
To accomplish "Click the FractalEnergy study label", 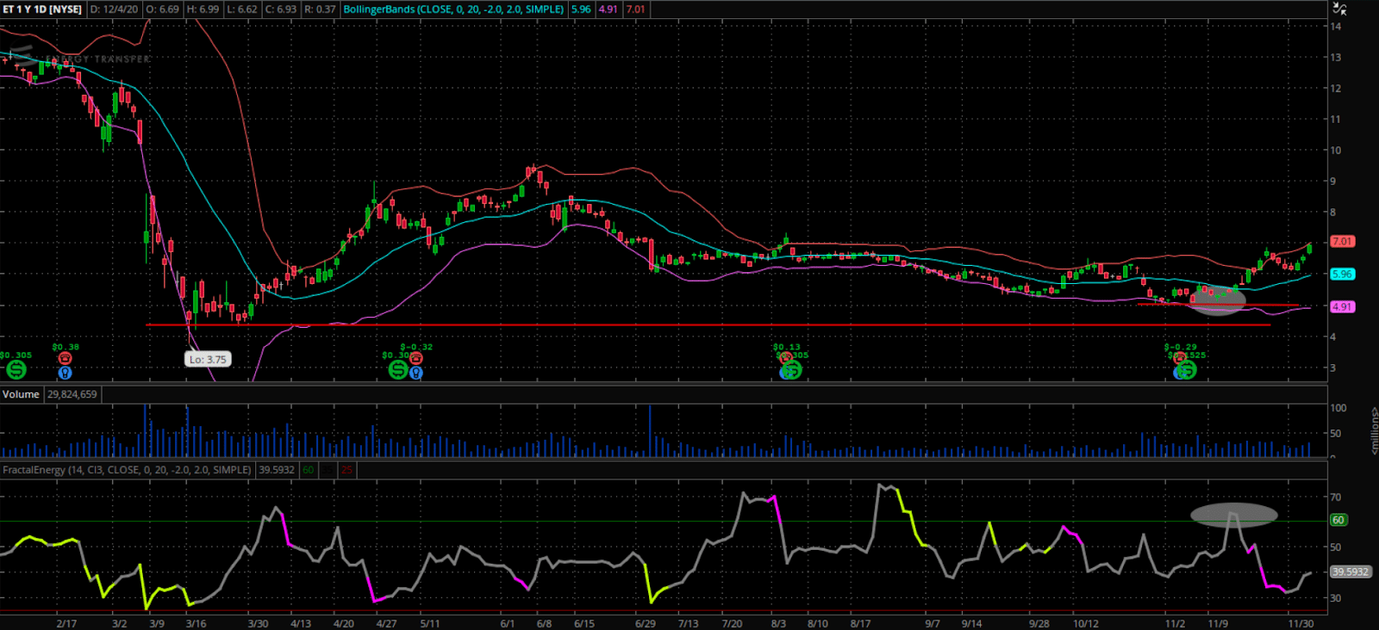I will 127,470.
